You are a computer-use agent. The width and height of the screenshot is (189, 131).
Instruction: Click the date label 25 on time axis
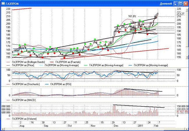tap(87, 123)
